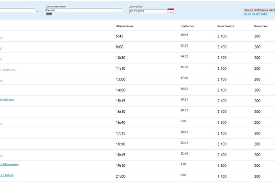Click the 17:00 arrival time

click(x=184, y=78)
